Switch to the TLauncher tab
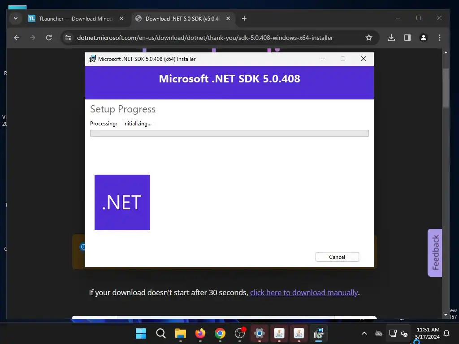Image resolution: width=459 pixels, height=344 pixels. [x=76, y=18]
